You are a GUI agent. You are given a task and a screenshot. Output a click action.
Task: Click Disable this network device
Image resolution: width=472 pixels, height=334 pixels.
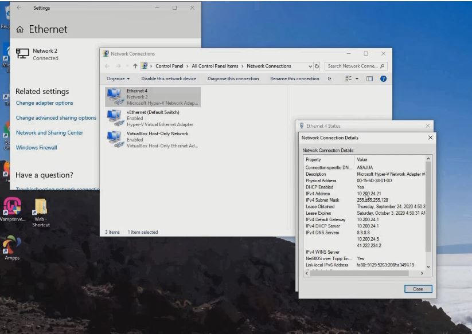point(169,78)
